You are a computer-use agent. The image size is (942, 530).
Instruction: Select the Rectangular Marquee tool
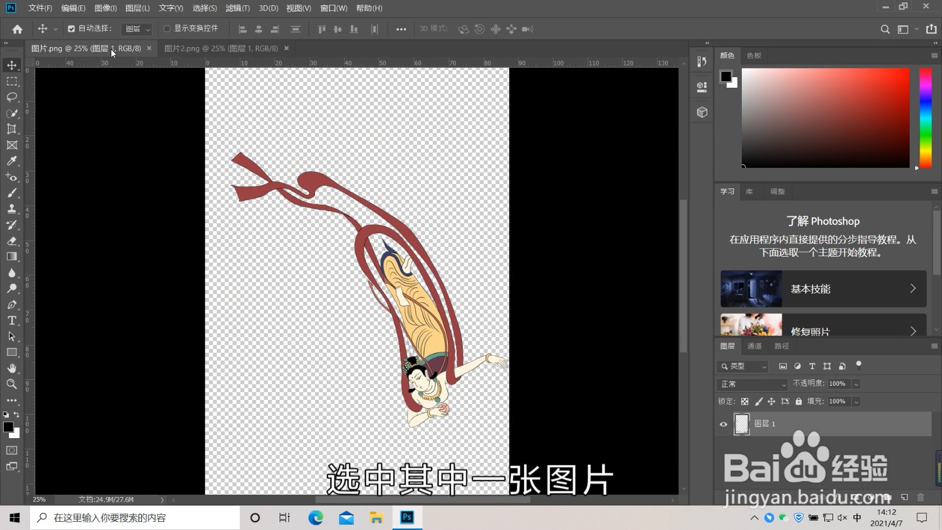tap(12, 81)
